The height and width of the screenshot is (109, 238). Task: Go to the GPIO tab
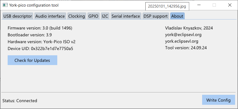coord(93,16)
